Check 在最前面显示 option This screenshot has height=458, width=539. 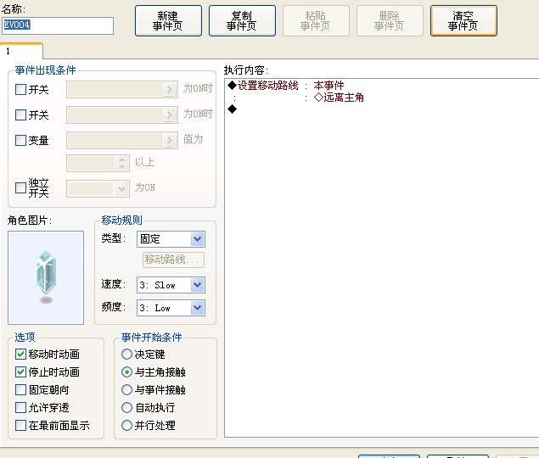coord(20,426)
